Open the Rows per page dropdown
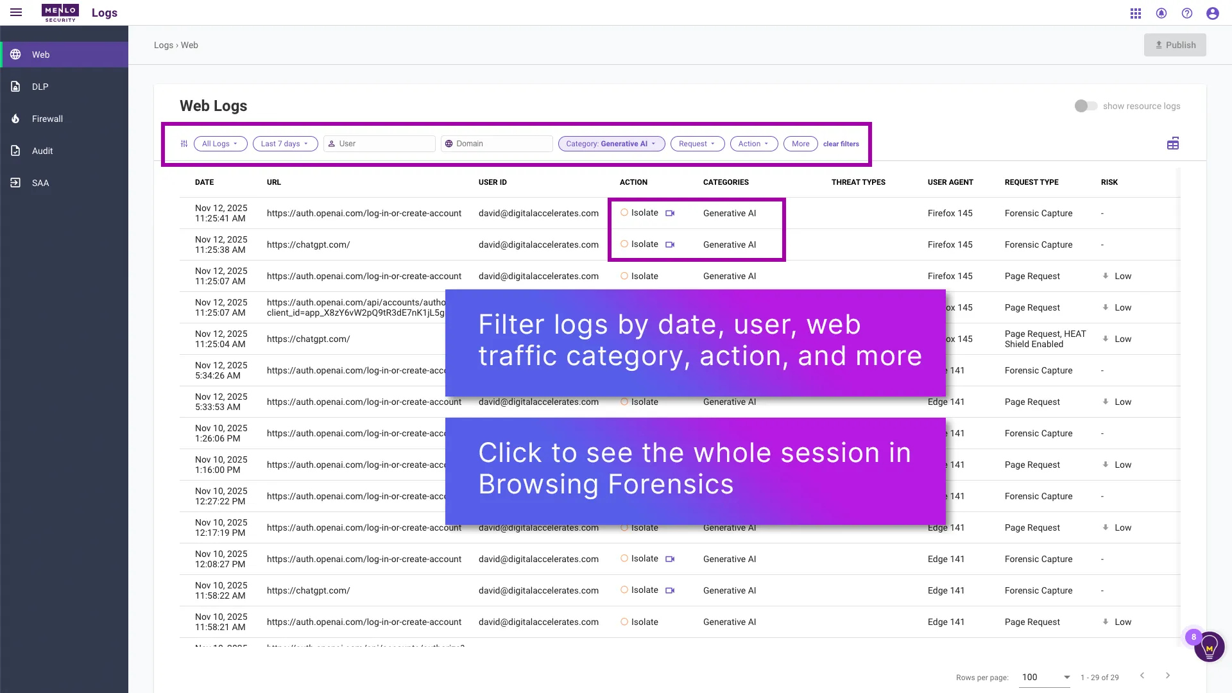Screen dimensions: 1232x693 pyautogui.click(x=1045, y=677)
